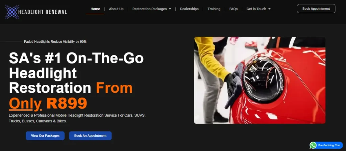Image resolution: width=346 pixels, height=151 pixels.
Task: Expand the Get in Touch dropdown arrow
Action: point(269,9)
